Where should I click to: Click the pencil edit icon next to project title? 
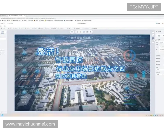(x=86, y=23)
